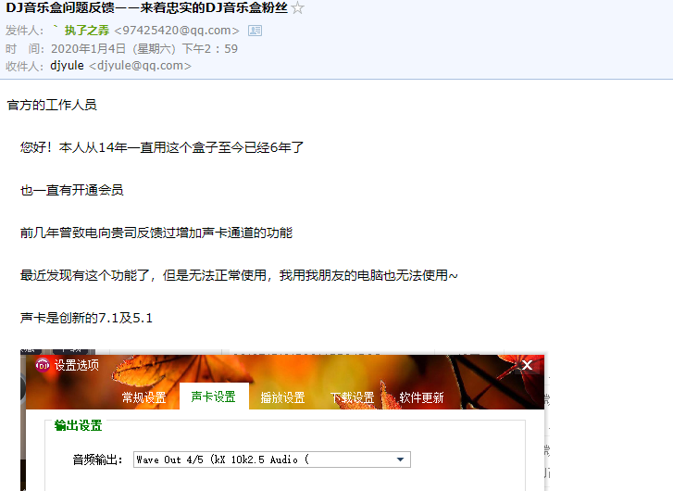Open the sender's contact card icon
Viewport: 673px width, 491px height.
pyautogui.click(x=255, y=31)
